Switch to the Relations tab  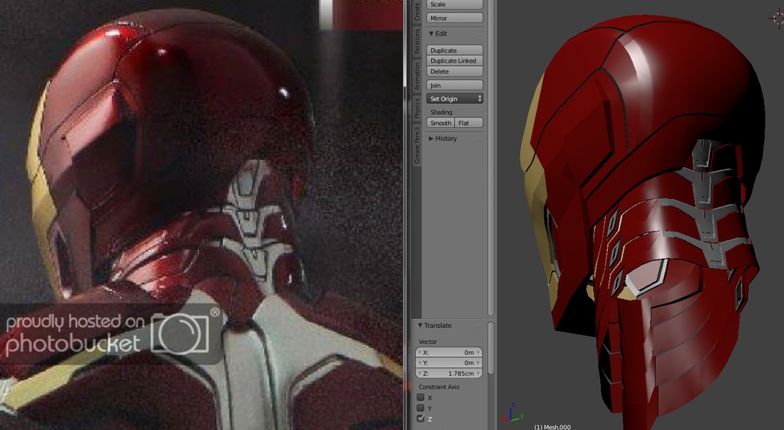[x=417, y=41]
